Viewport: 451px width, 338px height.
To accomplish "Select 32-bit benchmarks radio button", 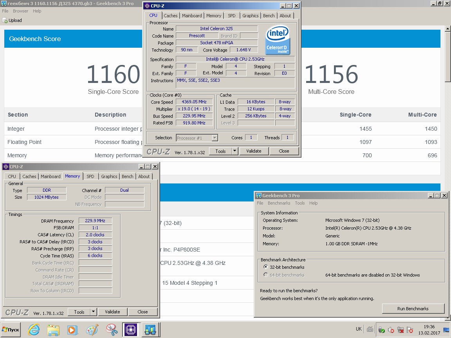I will 265,267.
